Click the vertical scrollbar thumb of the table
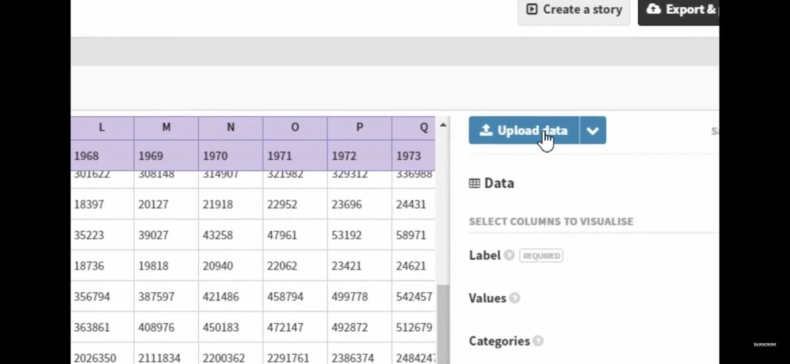Image resolution: width=790 pixels, height=364 pixels. pos(443,323)
